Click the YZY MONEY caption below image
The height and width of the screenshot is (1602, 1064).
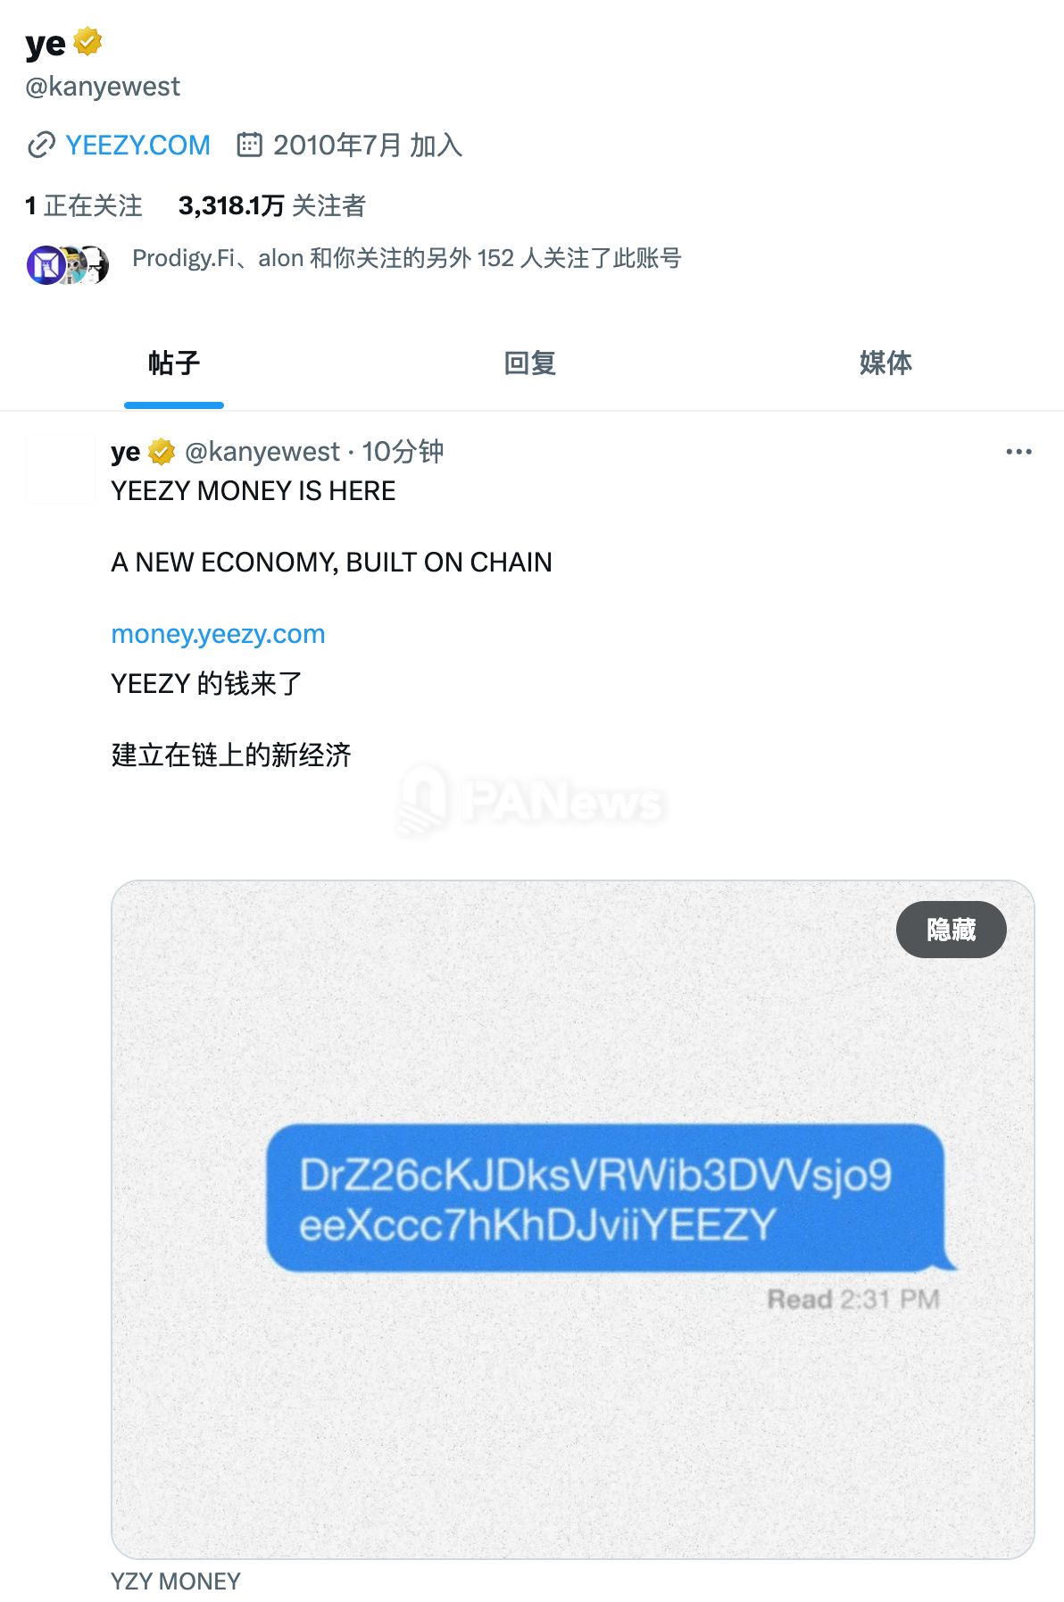click(x=176, y=1581)
